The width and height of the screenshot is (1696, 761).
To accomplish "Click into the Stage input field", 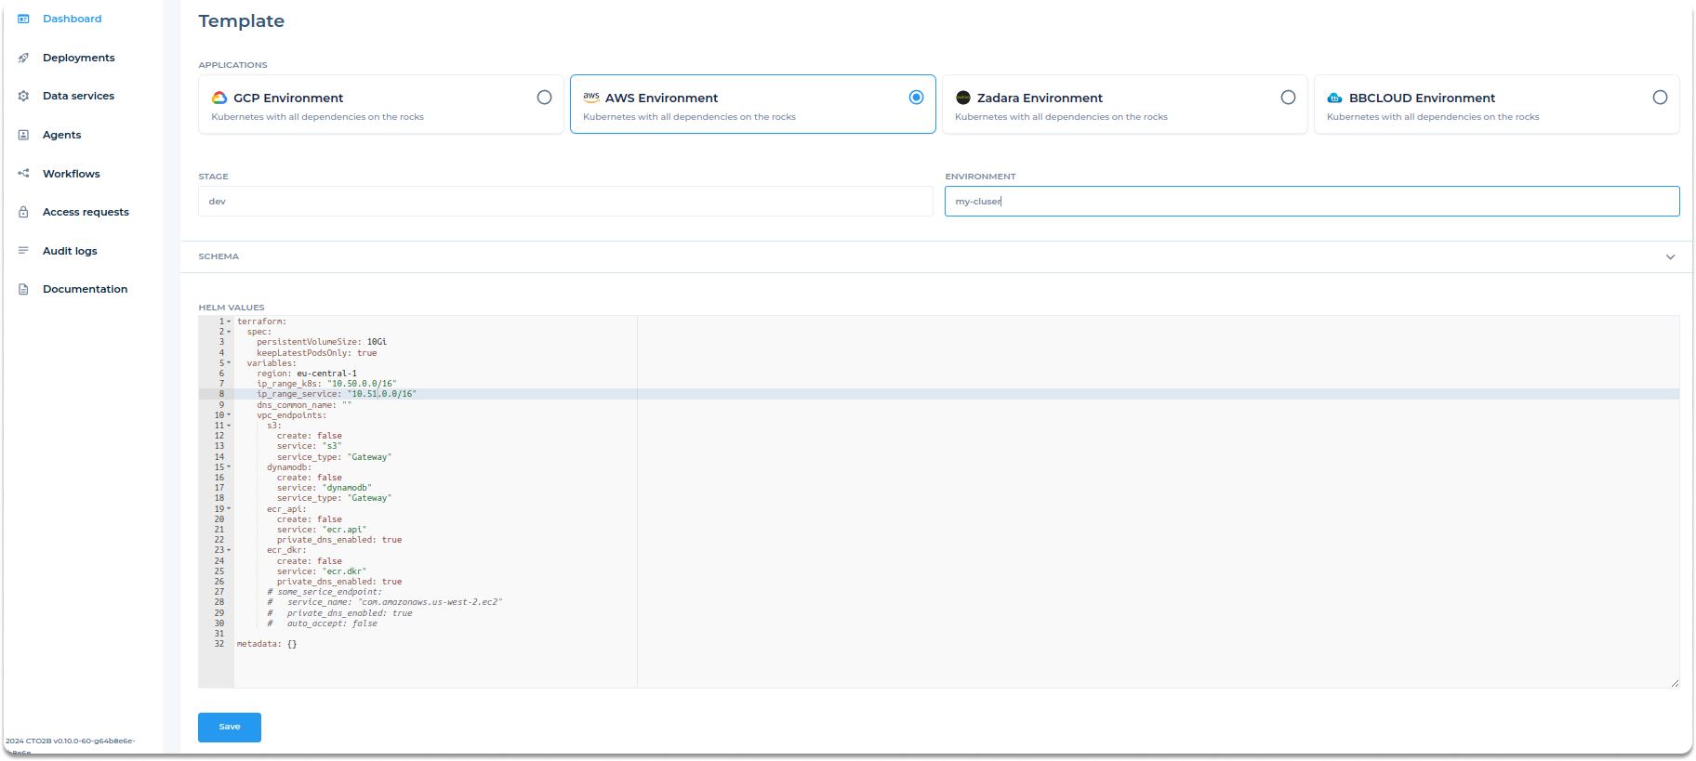I will [565, 202].
